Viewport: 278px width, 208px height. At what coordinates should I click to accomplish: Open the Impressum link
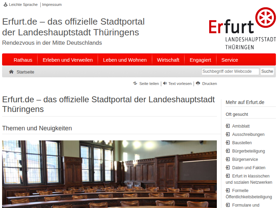tap(52, 5)
